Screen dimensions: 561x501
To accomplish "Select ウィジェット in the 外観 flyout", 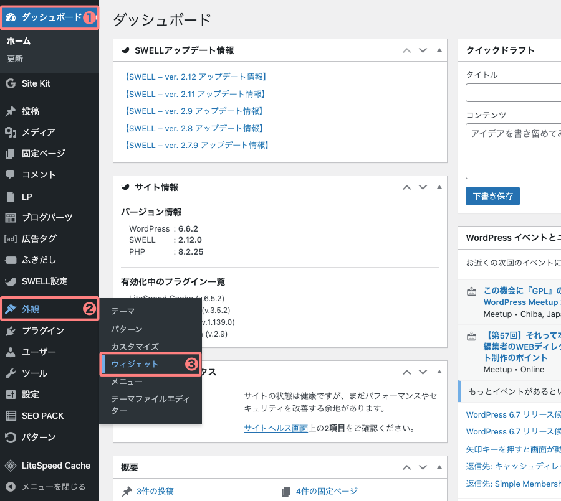I will point(135,364).
